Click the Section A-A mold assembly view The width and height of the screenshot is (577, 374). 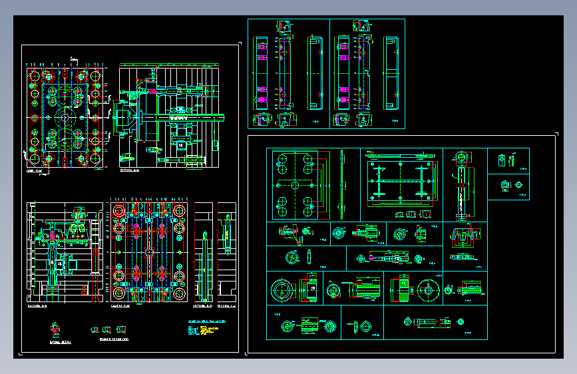point(169,116)
